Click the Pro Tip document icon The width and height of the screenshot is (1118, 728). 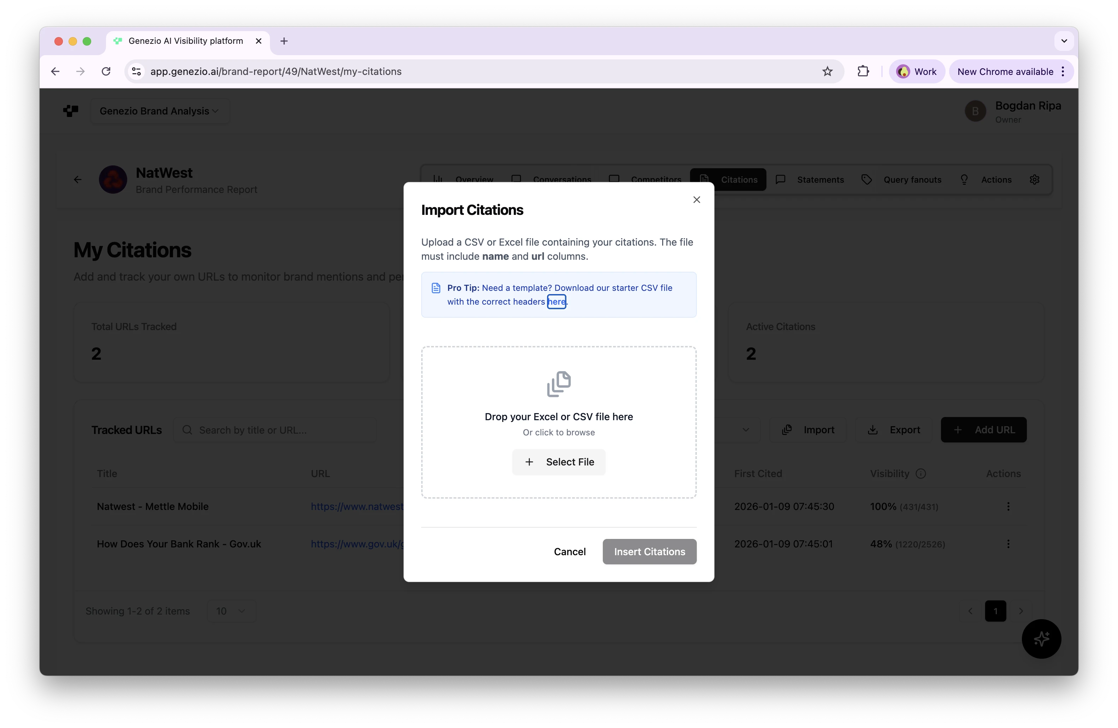(x=436, y=288)
